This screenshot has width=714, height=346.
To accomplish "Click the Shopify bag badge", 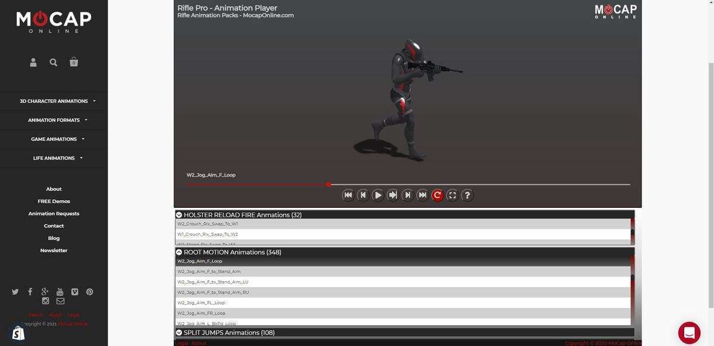I will [18, 333].
